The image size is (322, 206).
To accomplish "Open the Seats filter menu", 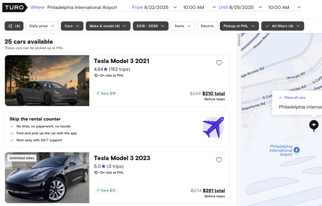I will 183,26.
